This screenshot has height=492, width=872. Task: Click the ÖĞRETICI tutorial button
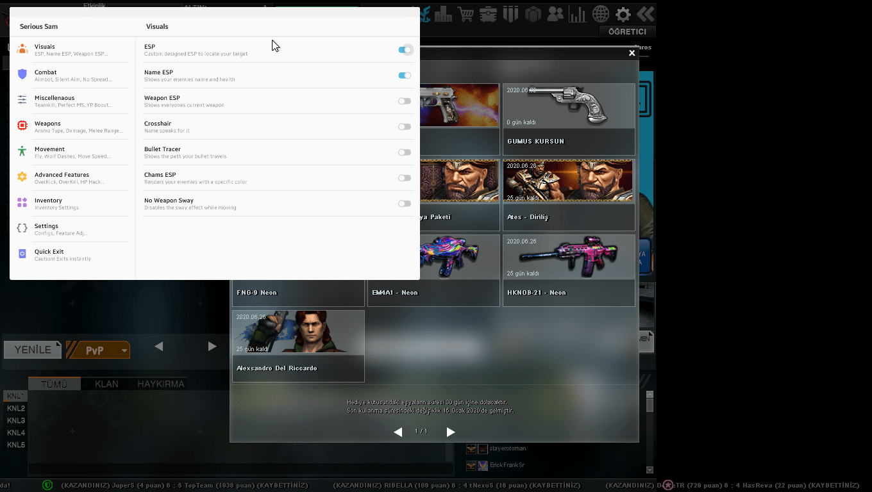627,31
